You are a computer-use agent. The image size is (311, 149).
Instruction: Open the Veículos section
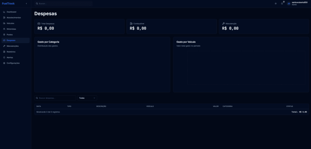(15, 23)
